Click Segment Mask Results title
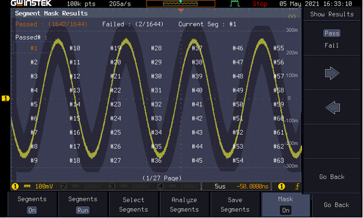363x218 pixels. click(x=51, y=14)
